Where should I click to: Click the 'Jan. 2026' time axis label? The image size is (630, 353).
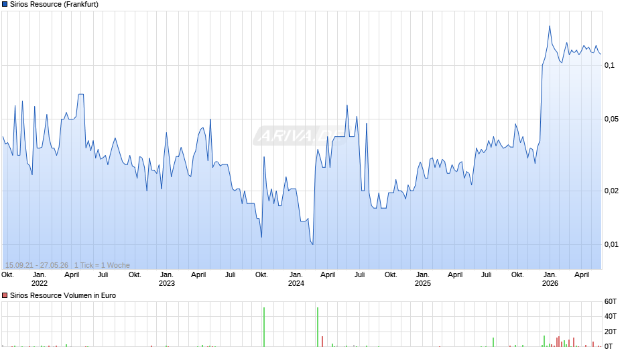click(x=550, y=279)
